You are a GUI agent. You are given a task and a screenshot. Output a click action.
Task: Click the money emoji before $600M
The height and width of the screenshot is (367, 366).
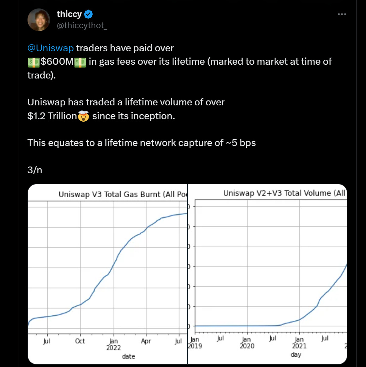34,63
